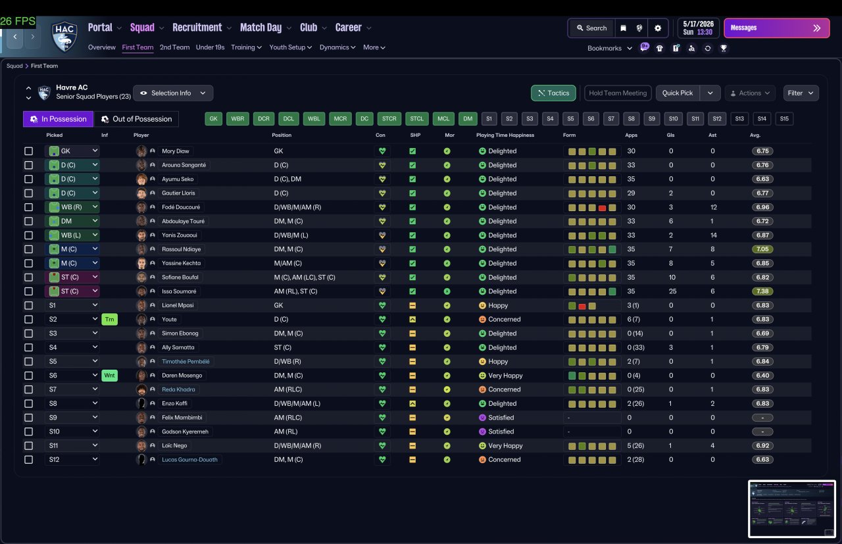Open the bookmark flag icon beside Search
Image resolution: width=842 pixels, height=544 pixels.
pos(623,28)
